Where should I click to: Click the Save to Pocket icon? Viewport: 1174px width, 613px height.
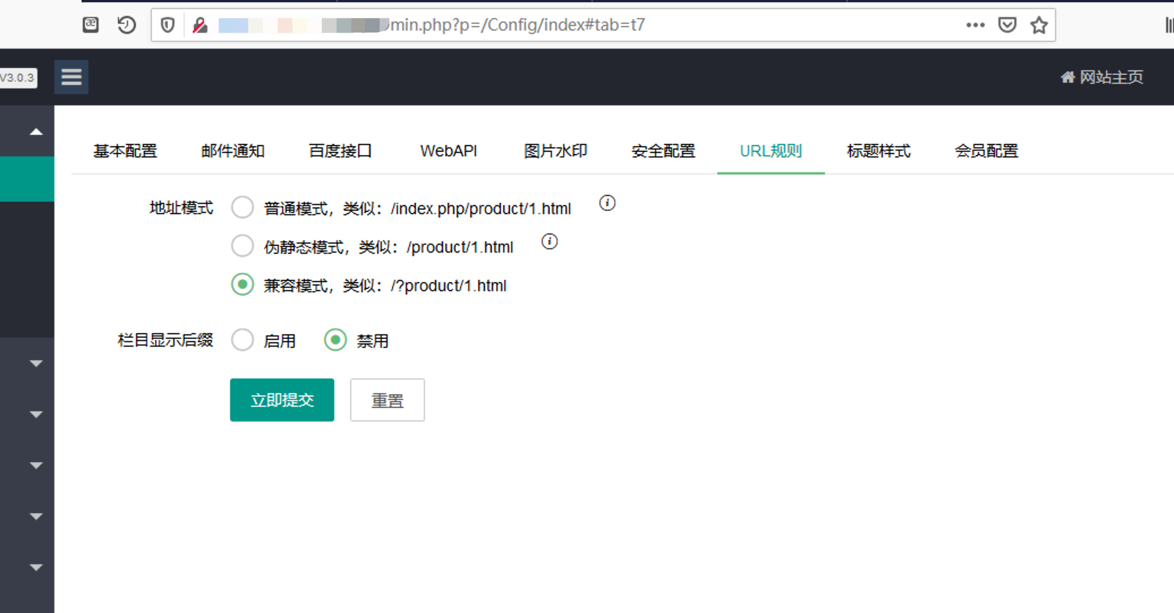point(1007,25)
